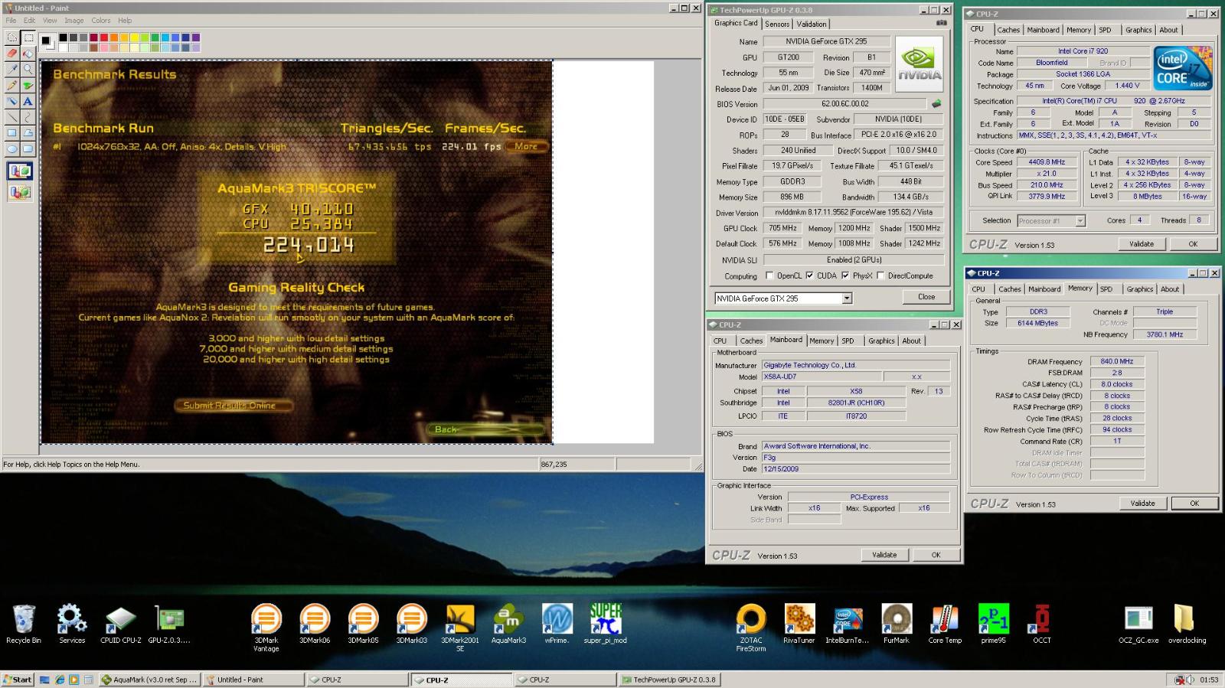Select opaque selection mode option in Paint
The height and width of the screenshot is (688, 1225).
pyautogui.click(x=20, y=171)
